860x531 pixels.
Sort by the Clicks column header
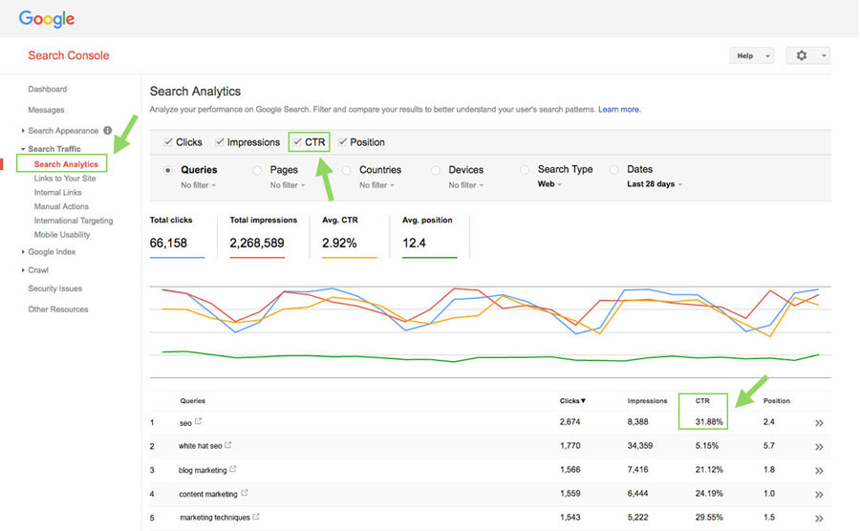pyautogui.click(x=572, y=400)
